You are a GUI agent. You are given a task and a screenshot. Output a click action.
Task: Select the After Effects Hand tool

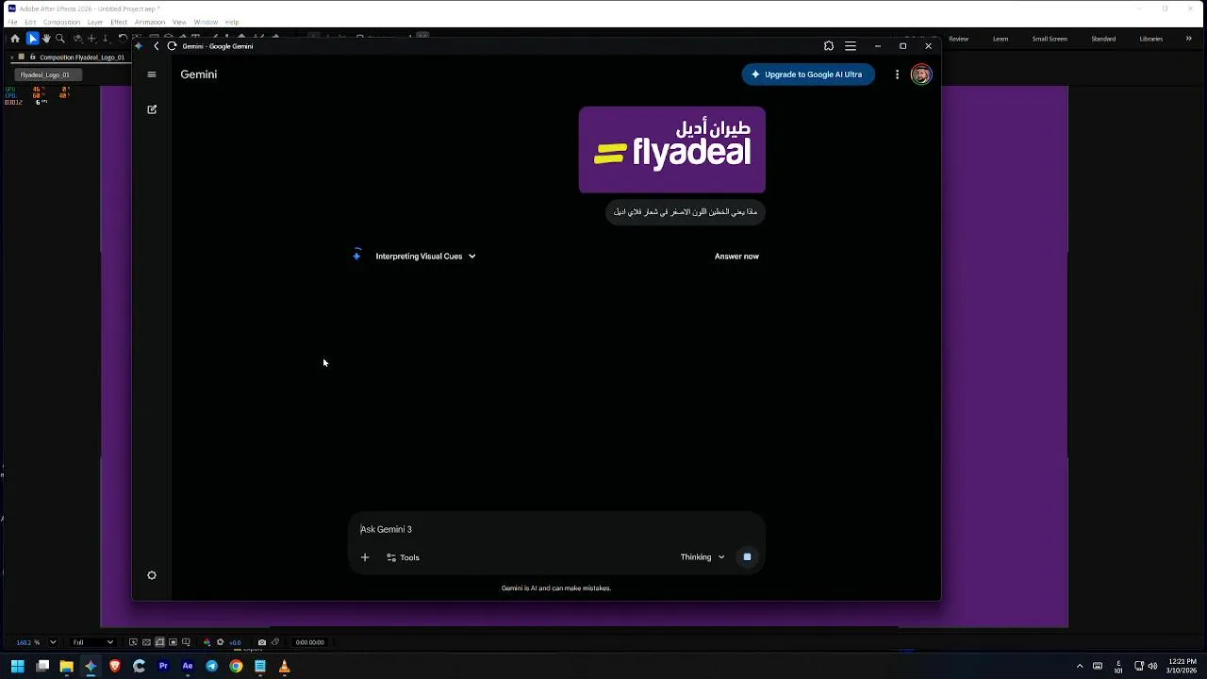pos(46,39)
